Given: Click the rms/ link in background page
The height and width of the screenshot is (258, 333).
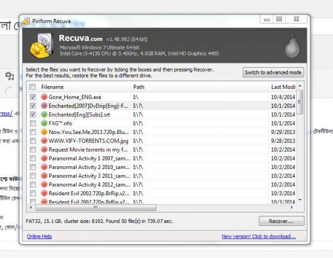Looking at the screenshot, I should [6, 113].
